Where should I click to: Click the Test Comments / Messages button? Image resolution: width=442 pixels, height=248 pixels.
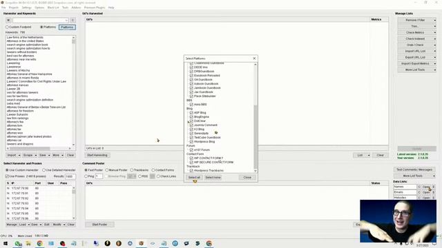click(x=414, y=169)
